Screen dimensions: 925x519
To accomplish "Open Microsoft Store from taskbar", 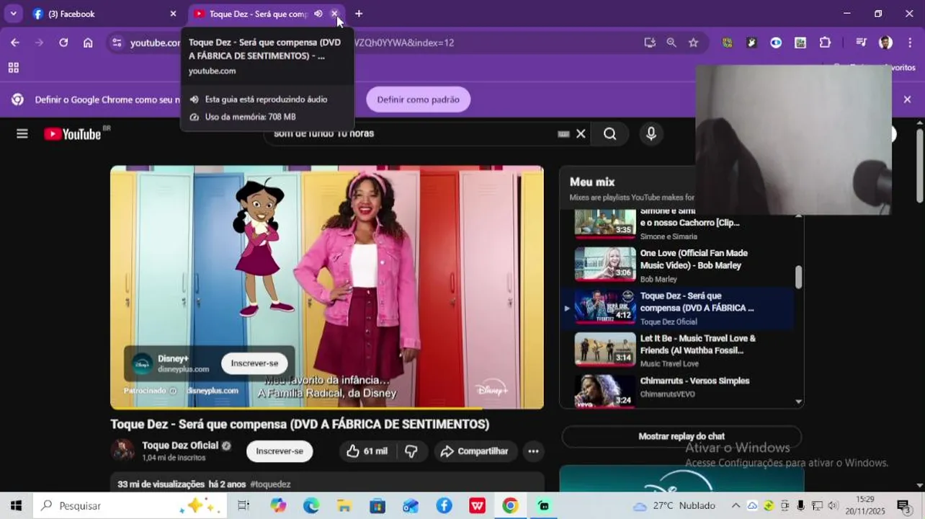I will coord(377,506).
